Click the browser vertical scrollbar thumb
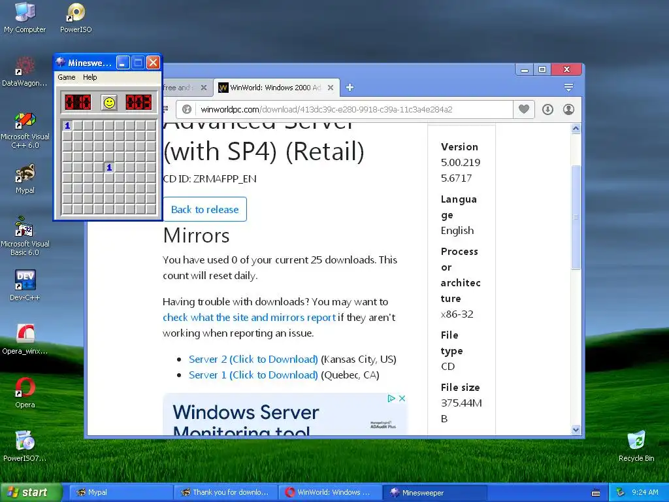 (576, 217)
